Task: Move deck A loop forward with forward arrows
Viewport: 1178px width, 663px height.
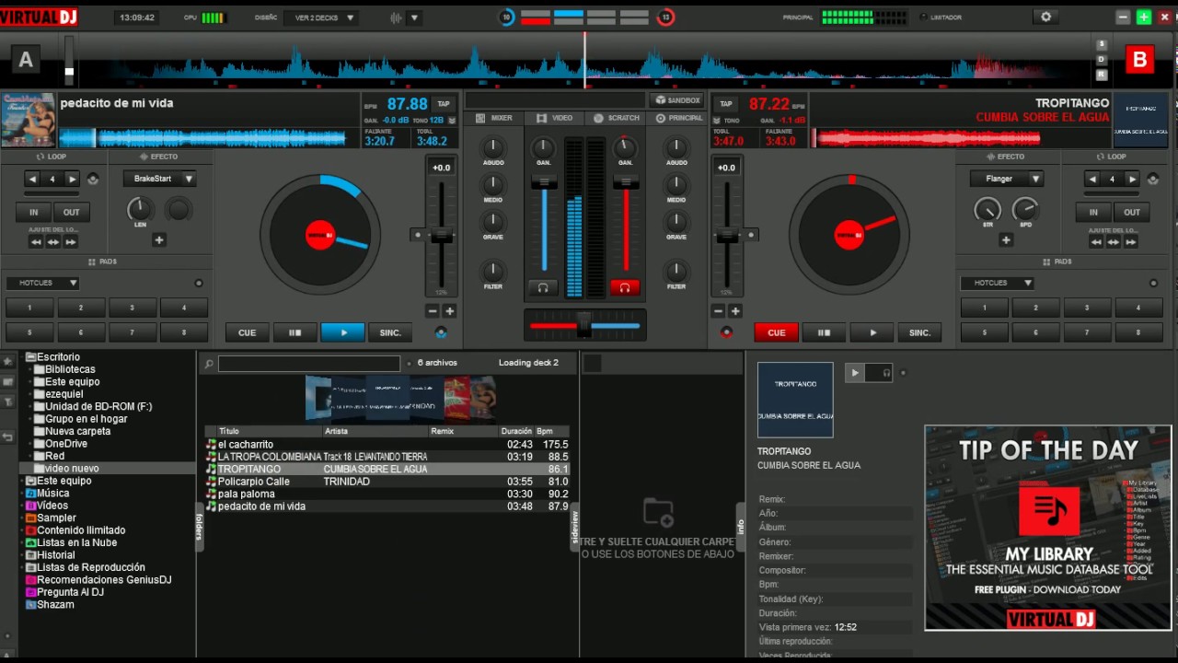Action: point(71,242)
